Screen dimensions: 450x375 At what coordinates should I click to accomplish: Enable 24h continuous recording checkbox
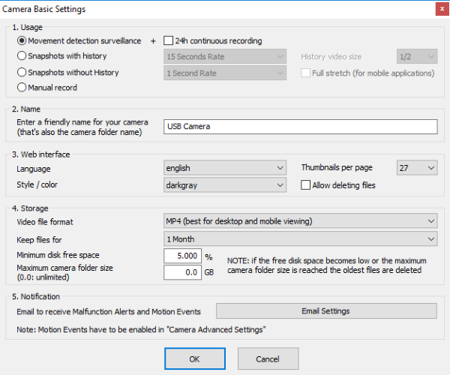(168, 40)
